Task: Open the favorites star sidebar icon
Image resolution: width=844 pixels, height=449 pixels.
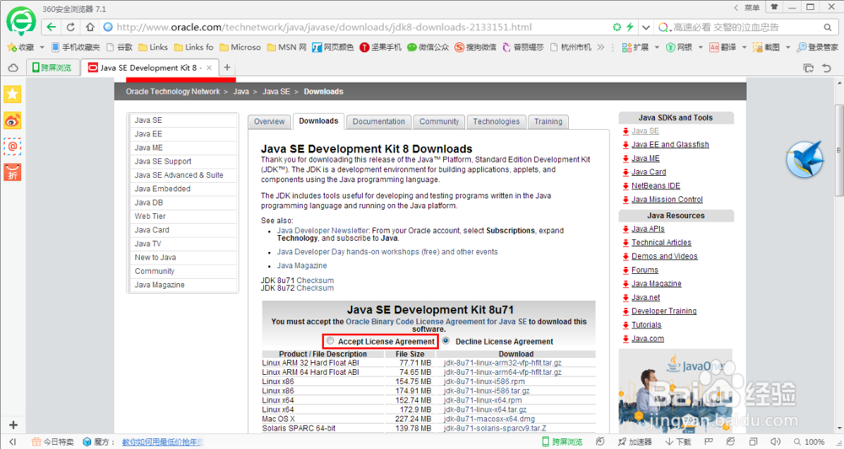Action: pyautogui.click(x=13, y=94)
